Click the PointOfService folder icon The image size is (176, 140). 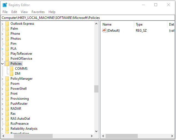7,59
